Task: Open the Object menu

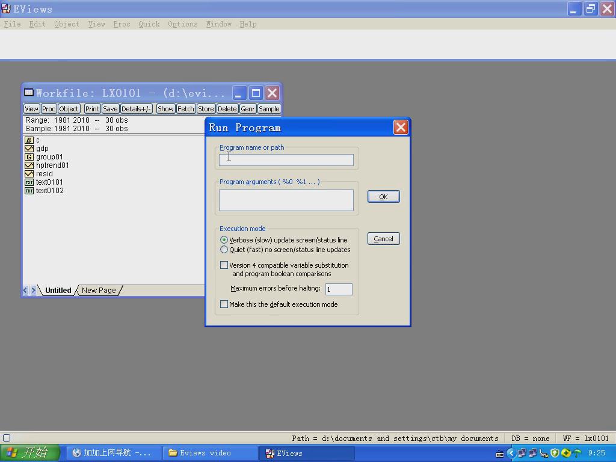Action: pyautogui.click(x=67, y=24)
